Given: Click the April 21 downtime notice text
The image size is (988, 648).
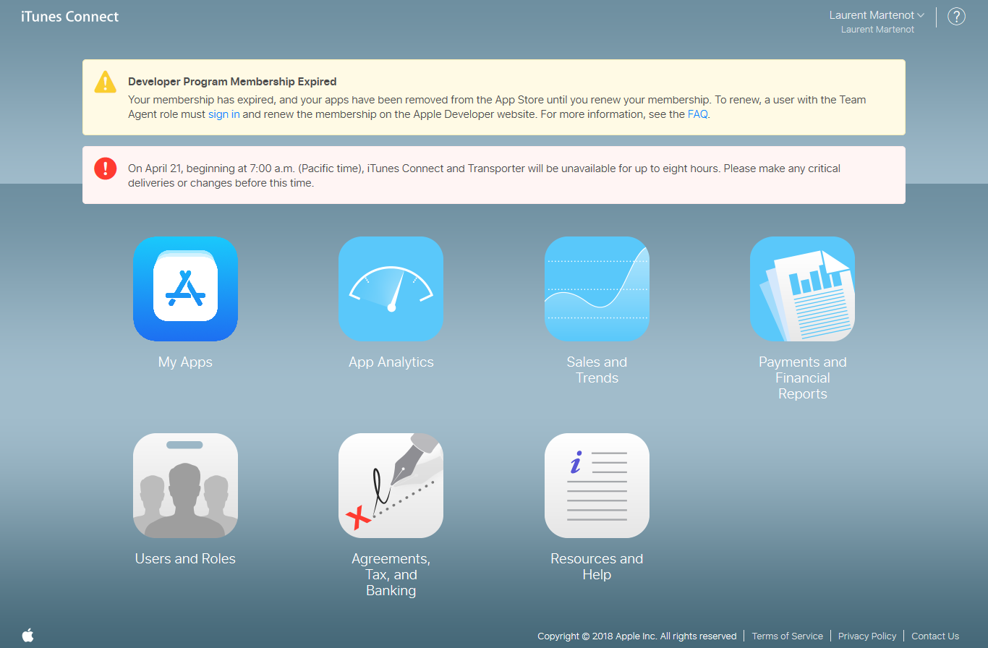Looking at the screenshot, I should (x=484, y=176).
